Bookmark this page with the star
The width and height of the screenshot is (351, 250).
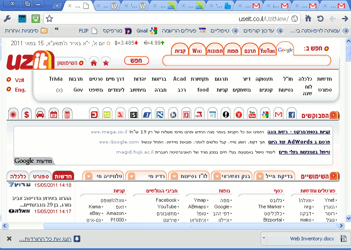coord(49,19)
